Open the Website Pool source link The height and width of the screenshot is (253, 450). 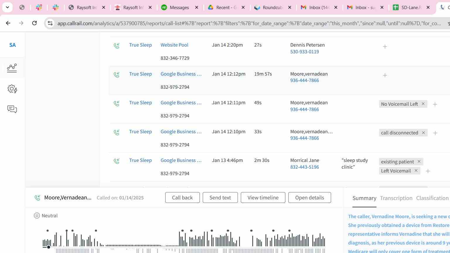tap(174, 45)
